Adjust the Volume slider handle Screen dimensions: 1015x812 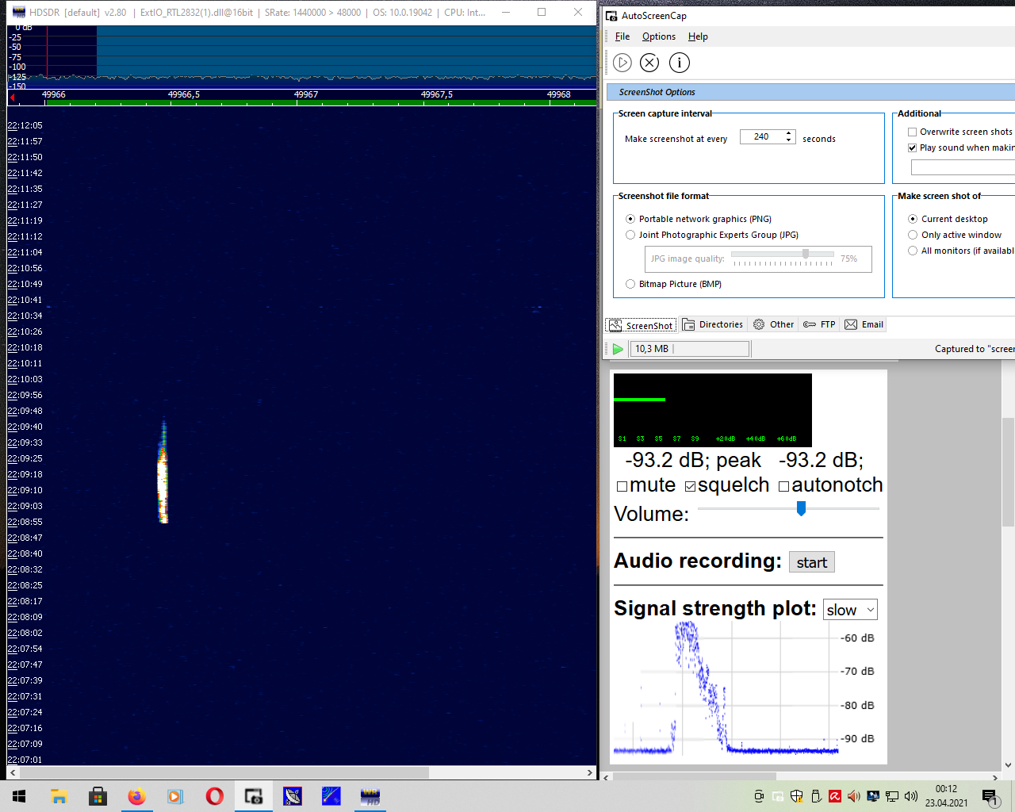[801, 508]
